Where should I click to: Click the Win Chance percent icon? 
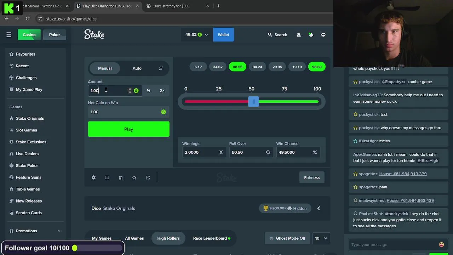click(315, 152)
